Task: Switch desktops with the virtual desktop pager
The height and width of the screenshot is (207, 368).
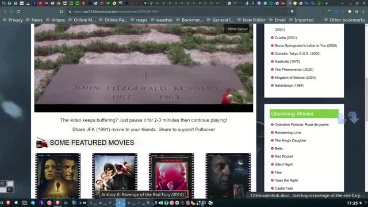Action: [x=7, y=187]
